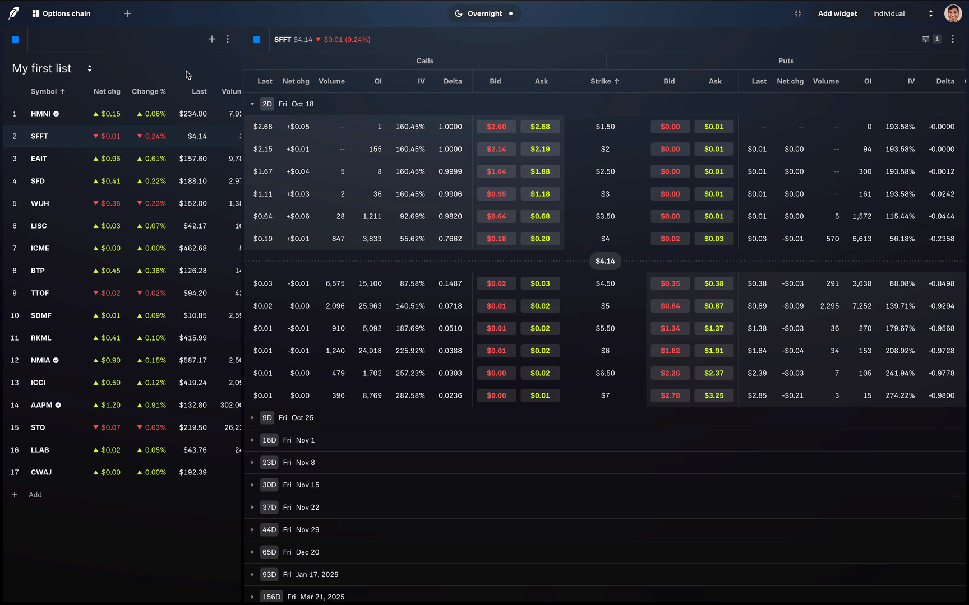The width and height of the screenshot is (969, 605).
Task: Add a symbol with the watchlist plus icon
Action: point(212,39)
